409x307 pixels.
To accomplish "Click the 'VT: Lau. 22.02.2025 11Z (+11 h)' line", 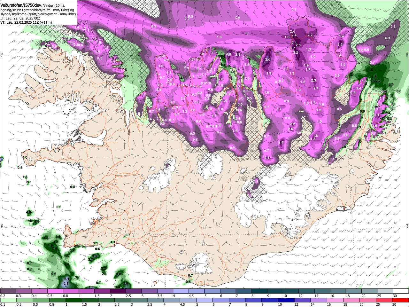I will [x=26, y=22].
